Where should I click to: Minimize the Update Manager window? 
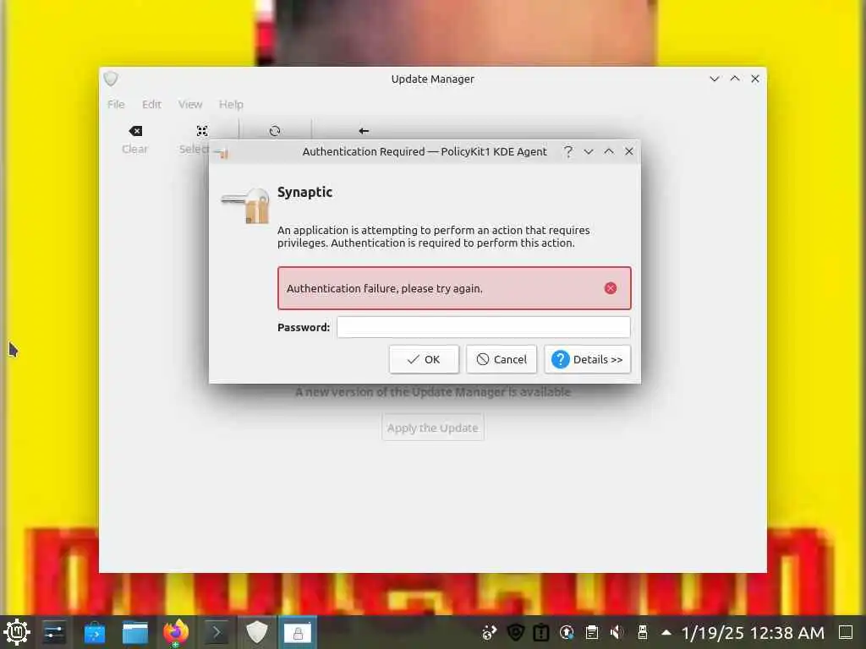[714, 79]
